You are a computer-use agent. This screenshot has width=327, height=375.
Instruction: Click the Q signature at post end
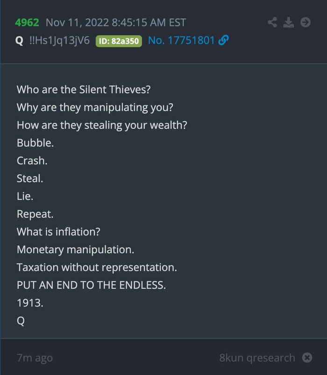click(21, 321)
